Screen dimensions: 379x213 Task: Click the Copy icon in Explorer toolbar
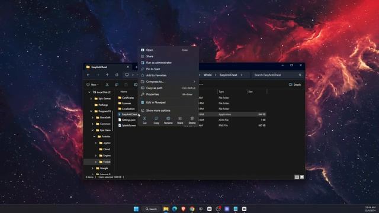coord(117,85)
